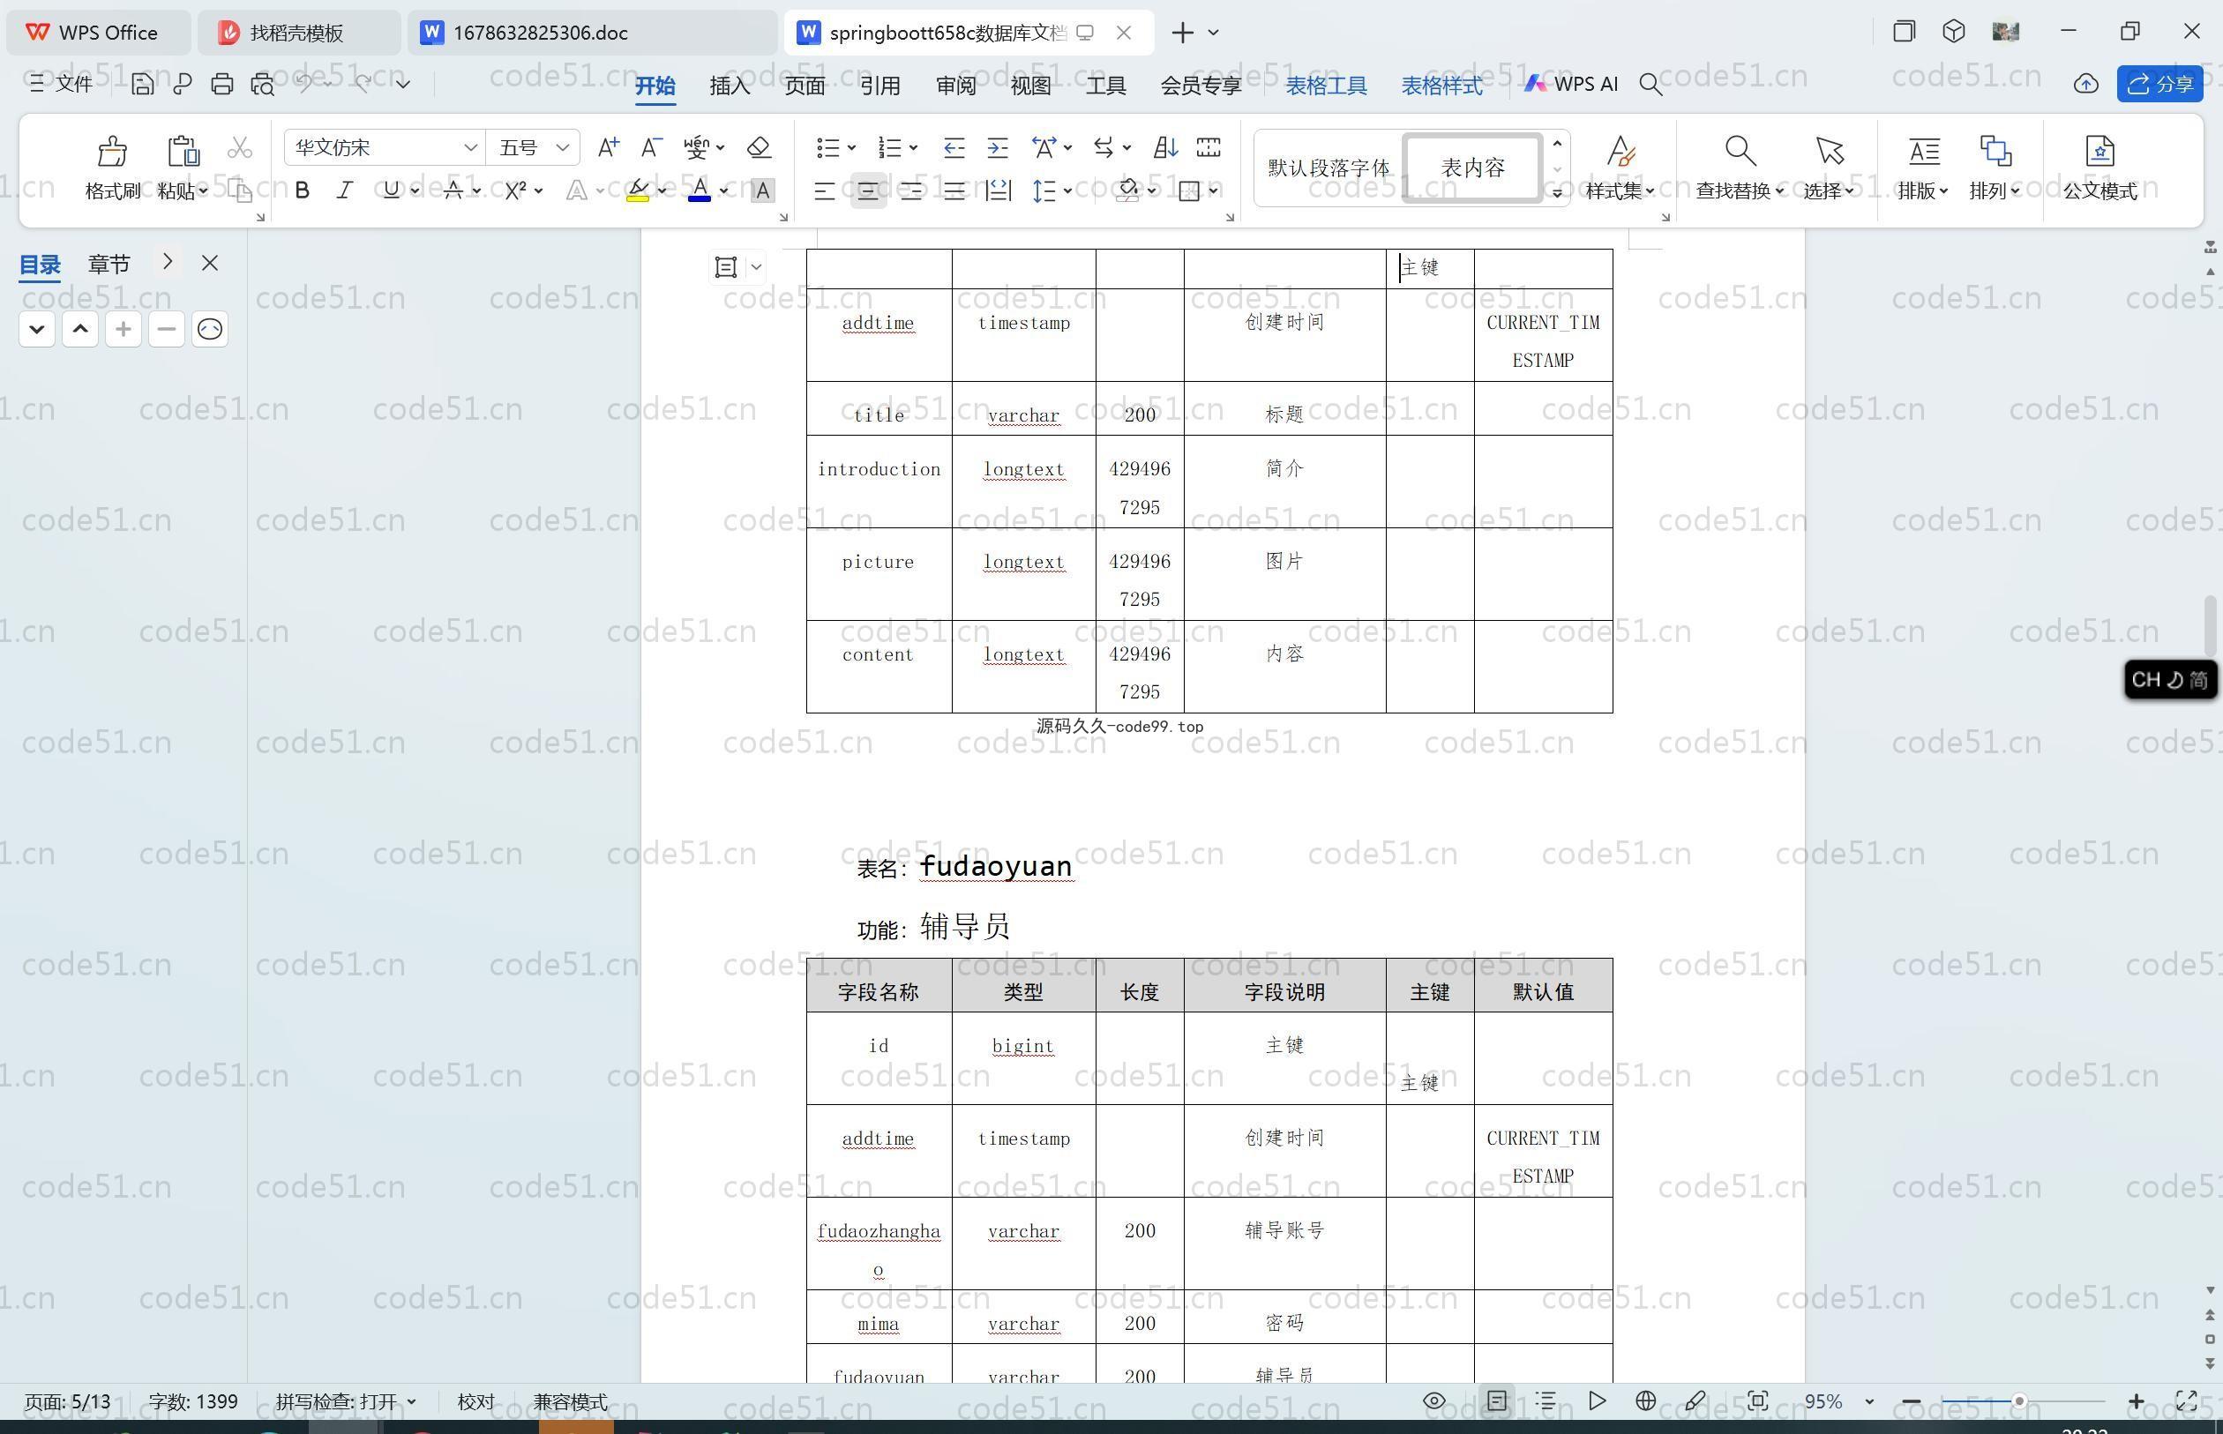Toggle Underline formatting
Image resolution: width=2223 pixels, height=1434 pixels.
(x=390, y=190)
